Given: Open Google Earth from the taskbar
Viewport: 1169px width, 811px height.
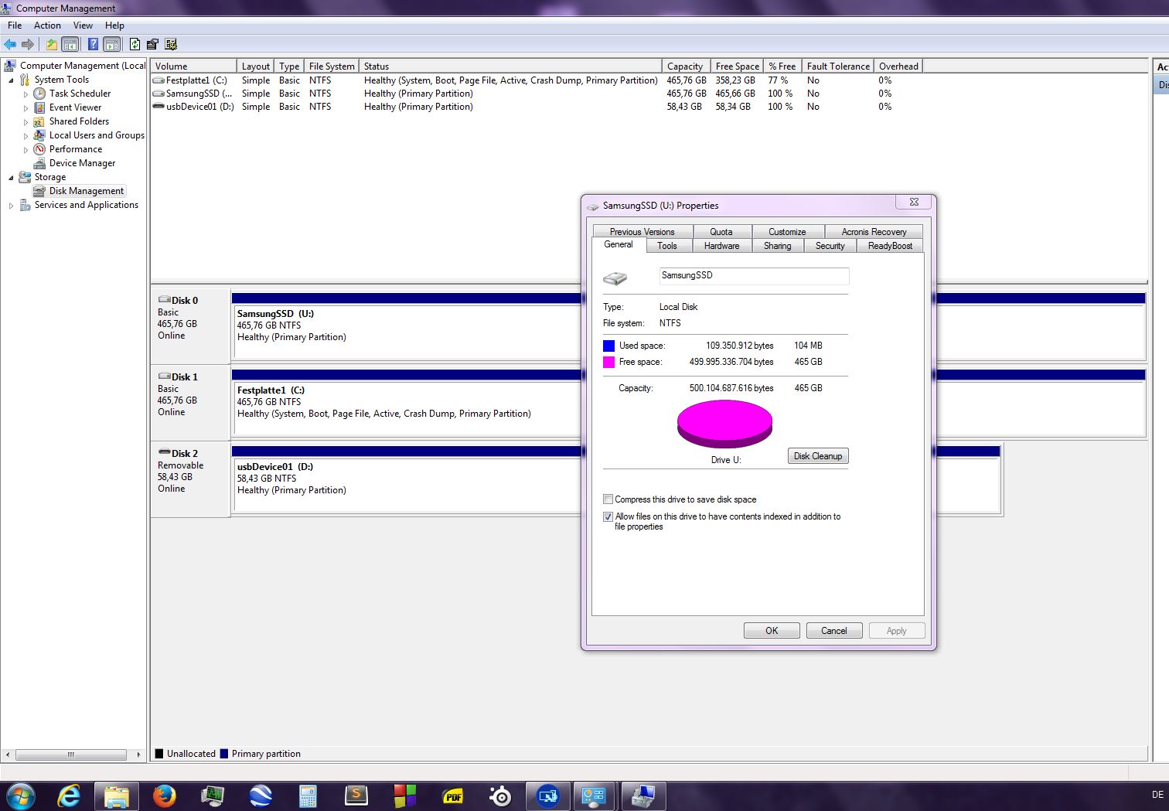Looking at the screenshot, I should point(261,796).
